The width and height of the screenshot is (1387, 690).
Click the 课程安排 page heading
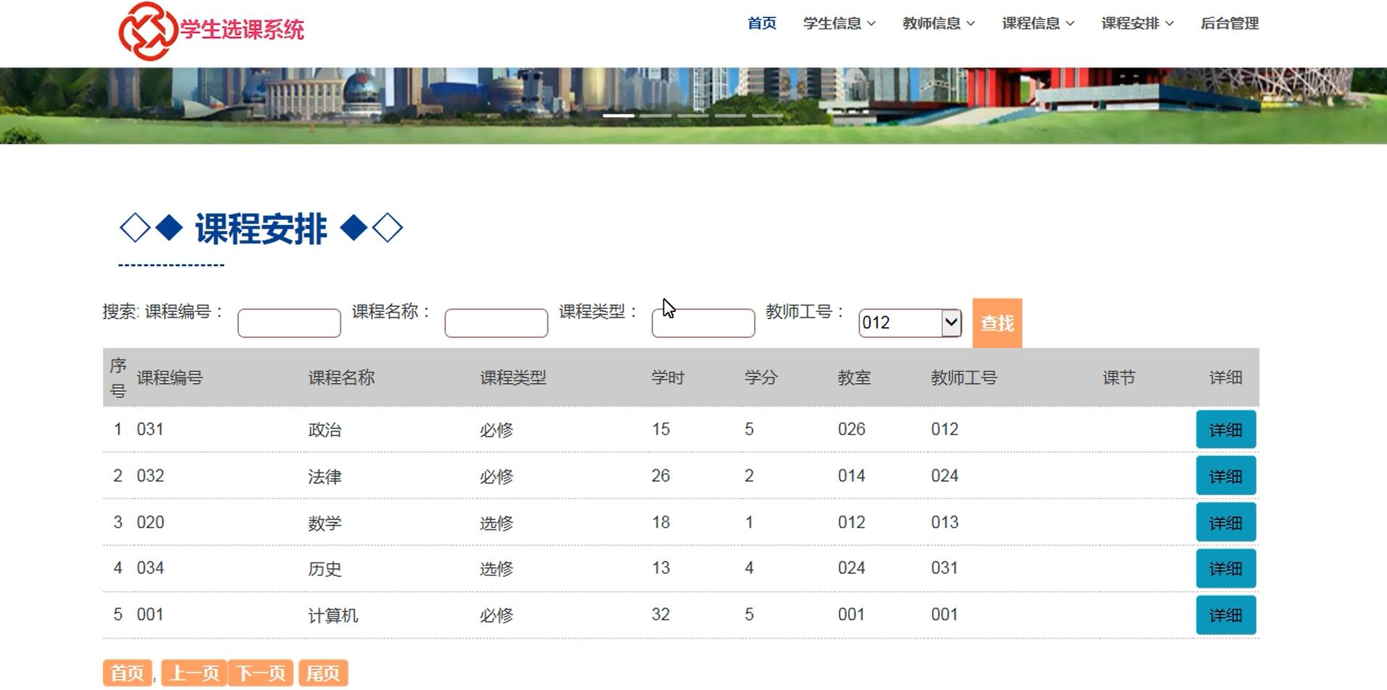(261, 229)
